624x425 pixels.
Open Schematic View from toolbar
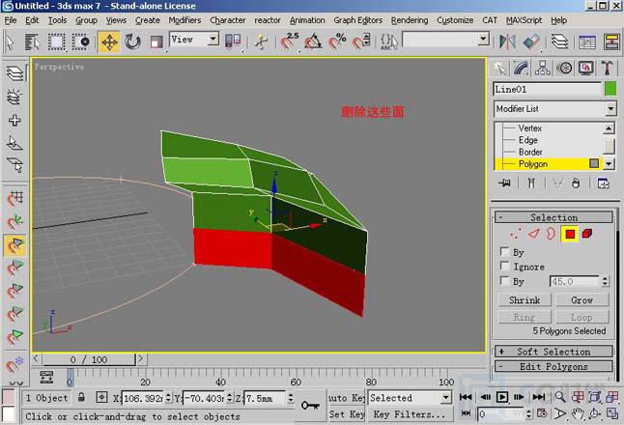611,42
